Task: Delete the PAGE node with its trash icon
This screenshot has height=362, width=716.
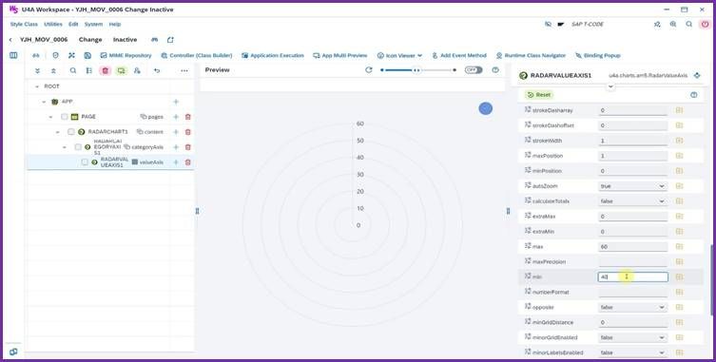Action: click(x=187, y=117)
